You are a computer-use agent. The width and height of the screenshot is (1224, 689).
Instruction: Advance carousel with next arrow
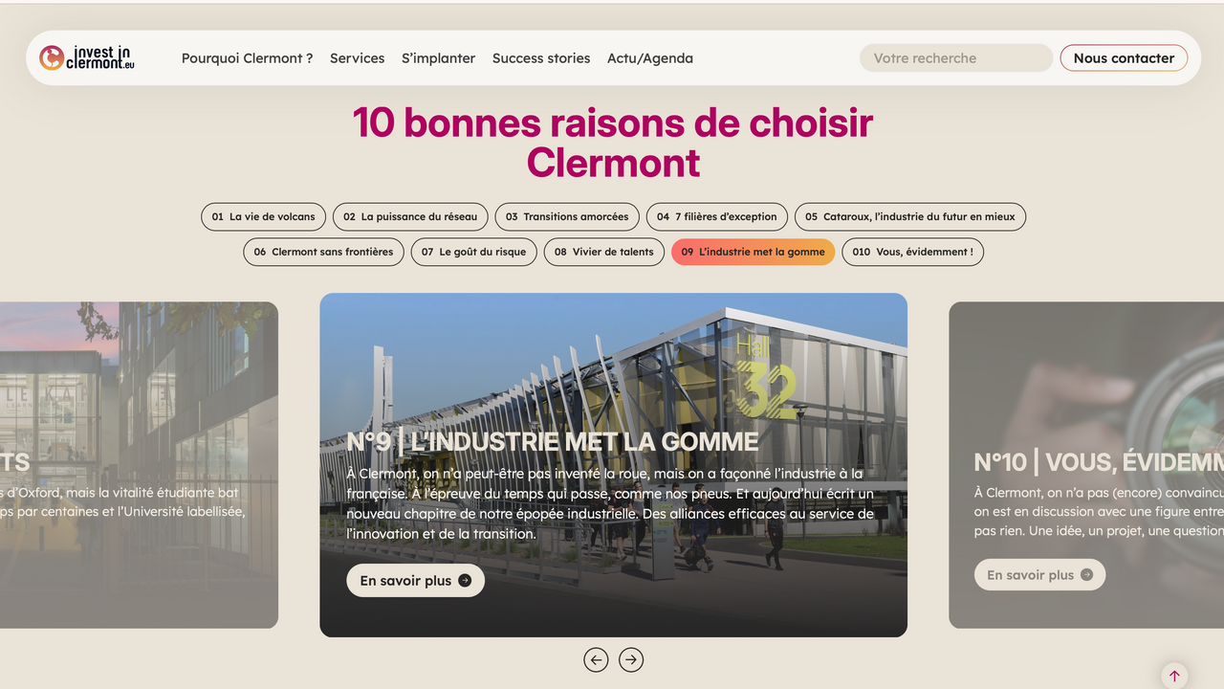click(631, 659)
